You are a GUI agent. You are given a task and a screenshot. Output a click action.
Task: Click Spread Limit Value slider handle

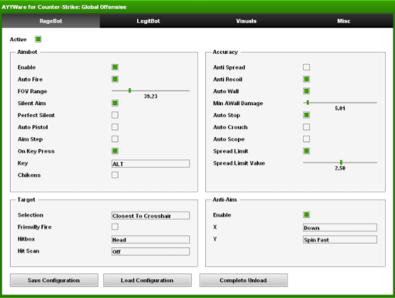pyautogui.click(x=341, y=162)
